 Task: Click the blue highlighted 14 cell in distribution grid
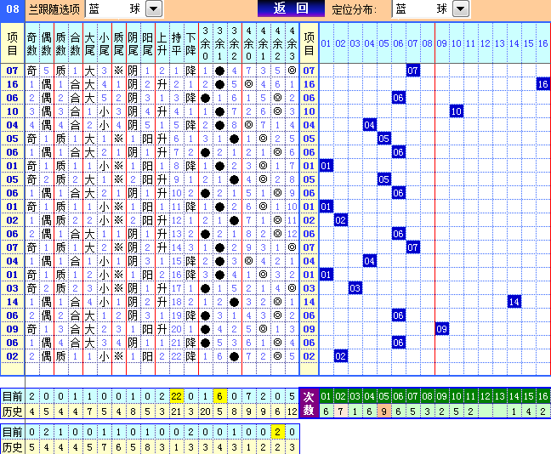pos(514,302)
